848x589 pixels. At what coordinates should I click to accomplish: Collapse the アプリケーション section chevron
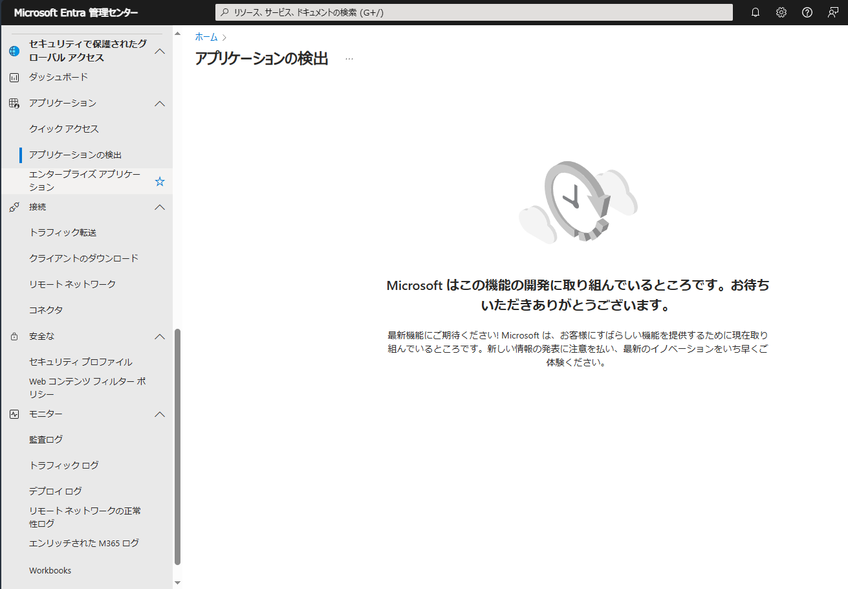tap(160, 104)
